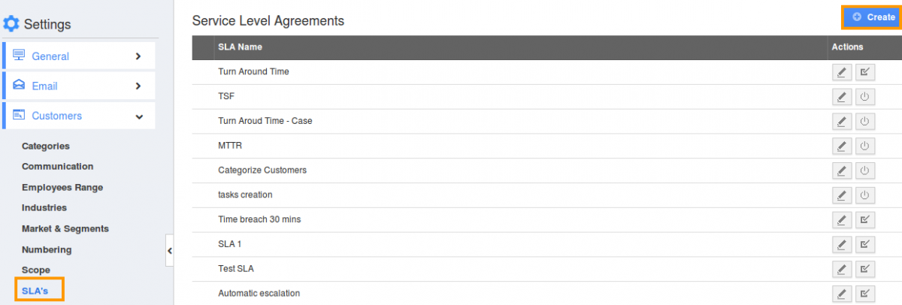Collapse the Customers settings section
Image resolution: width=902 pixels, height=305 pixels.
point(80,116)
